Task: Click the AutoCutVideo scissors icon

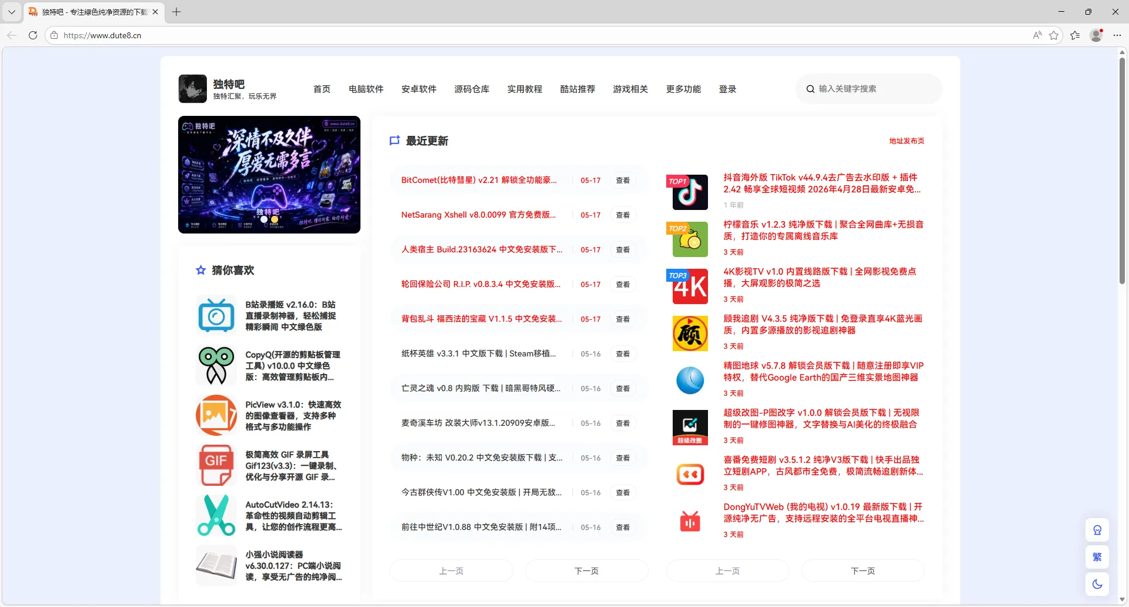Action: coord(216,515)
